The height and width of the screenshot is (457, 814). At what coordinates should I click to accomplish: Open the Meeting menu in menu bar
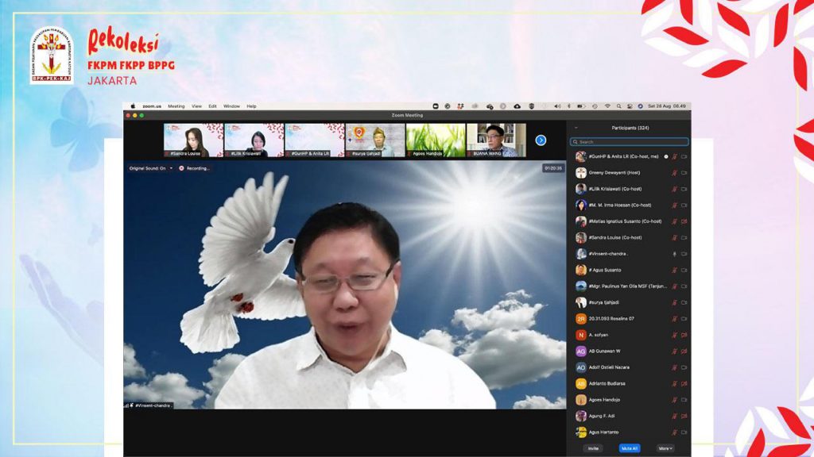176,106
